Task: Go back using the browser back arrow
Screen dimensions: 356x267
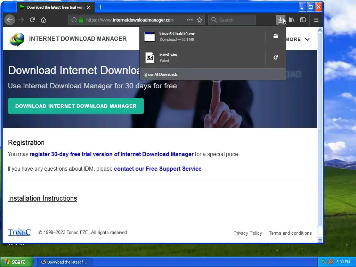Action: click(x=9, y=20)
